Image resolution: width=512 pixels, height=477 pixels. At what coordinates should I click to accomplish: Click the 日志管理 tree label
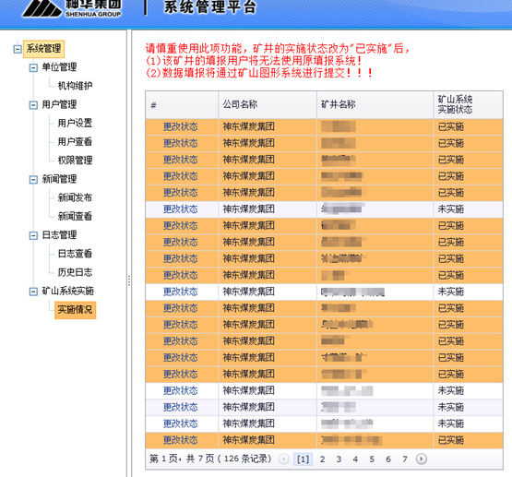click(59, 235)
